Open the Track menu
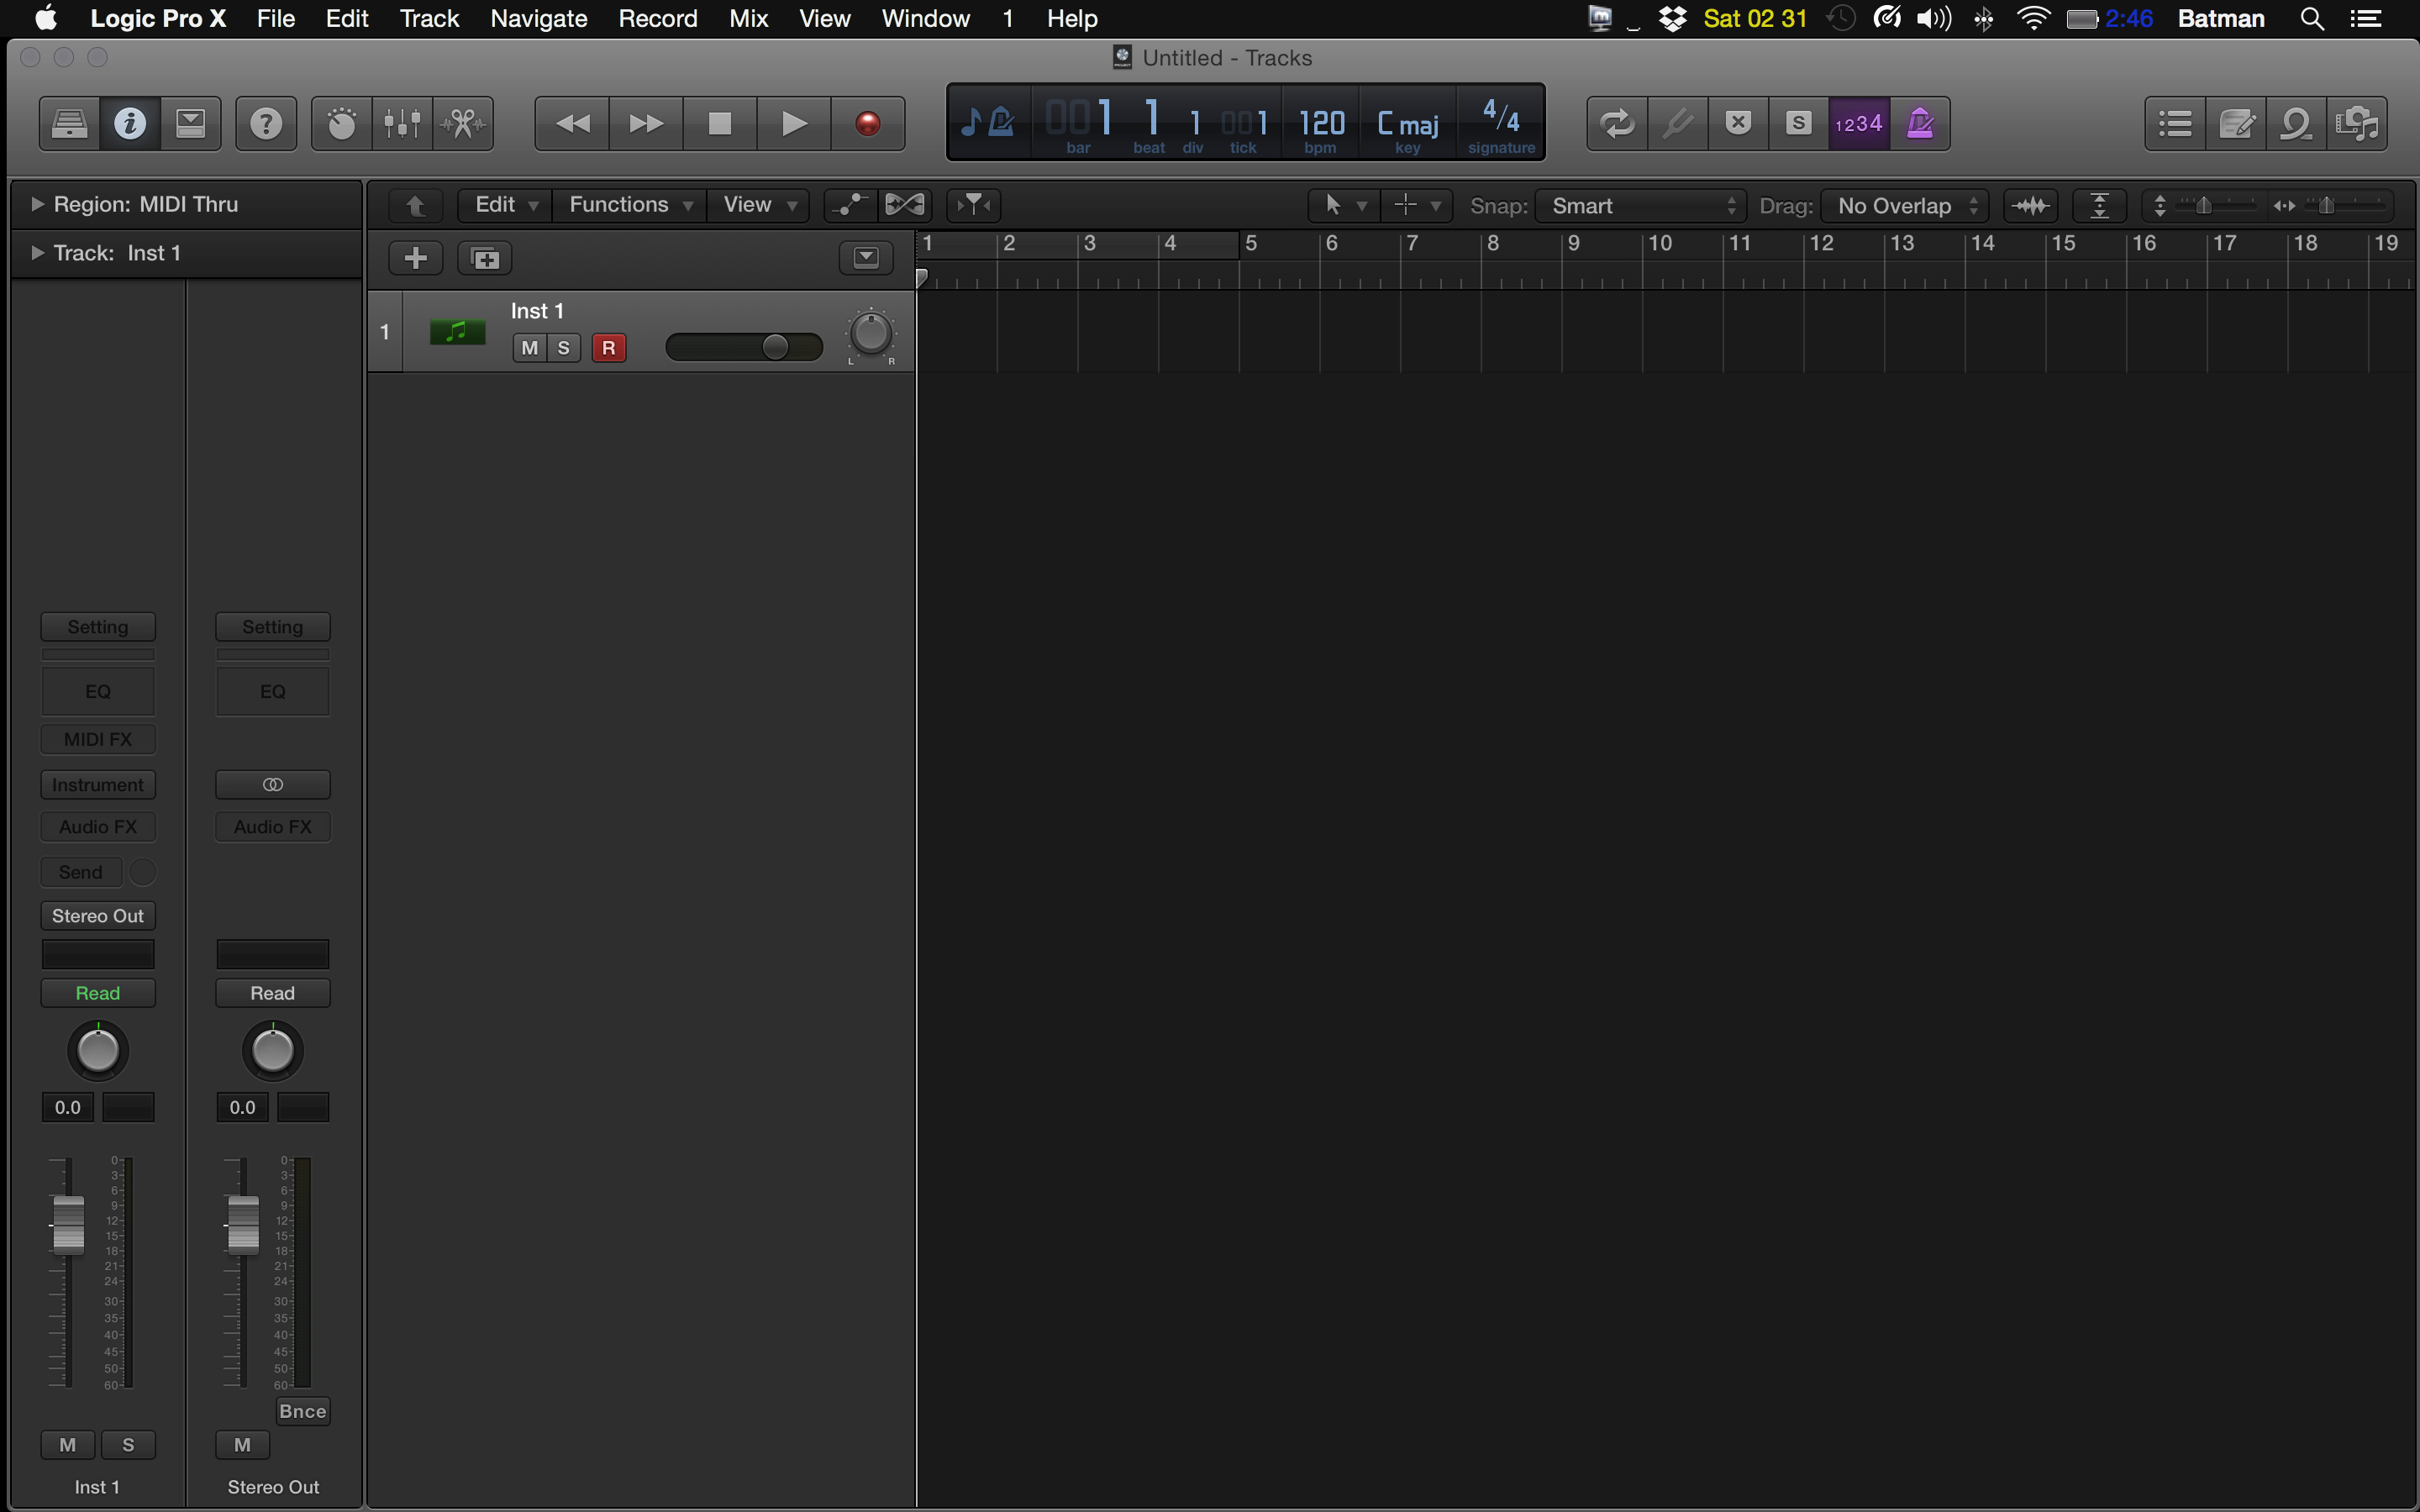The image size is (2420, 1512). (429, 19)
